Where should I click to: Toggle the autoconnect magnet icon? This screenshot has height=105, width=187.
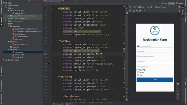(137, 11)
